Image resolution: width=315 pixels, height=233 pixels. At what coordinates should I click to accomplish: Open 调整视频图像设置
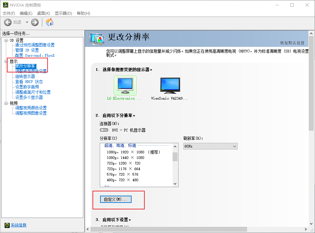[31, 113]
